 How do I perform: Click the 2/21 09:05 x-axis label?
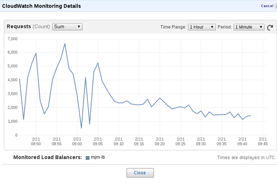[98, 142]
